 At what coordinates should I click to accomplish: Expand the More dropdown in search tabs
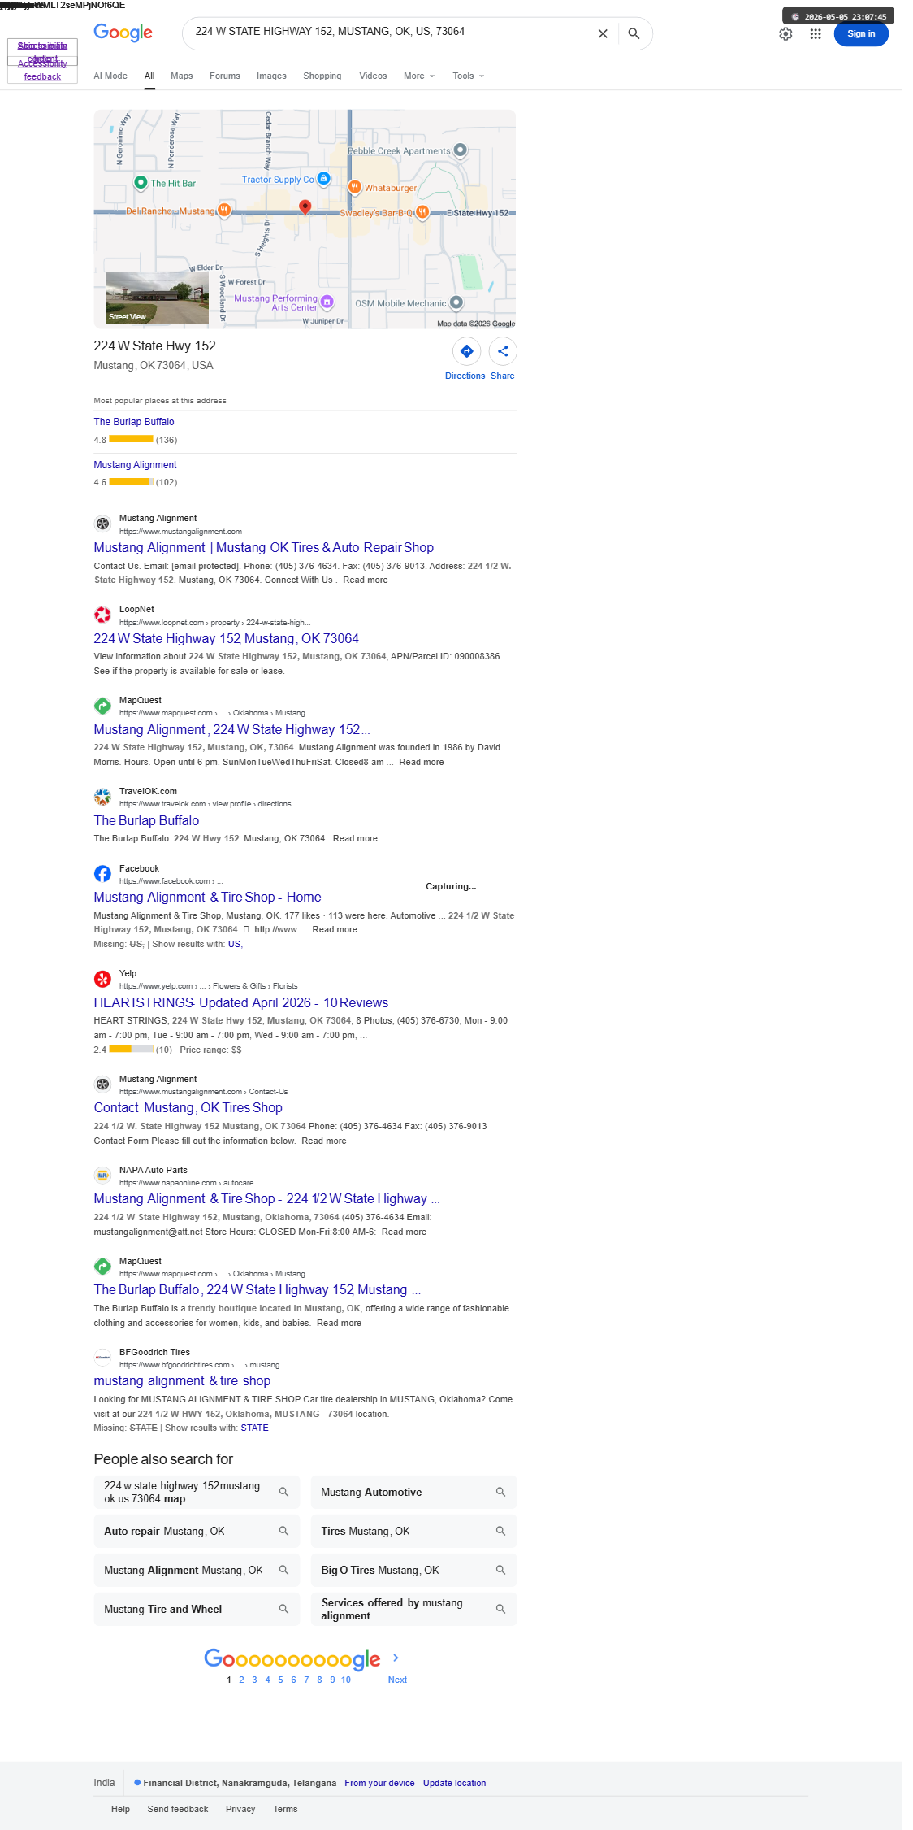click(x=419, y=76)
